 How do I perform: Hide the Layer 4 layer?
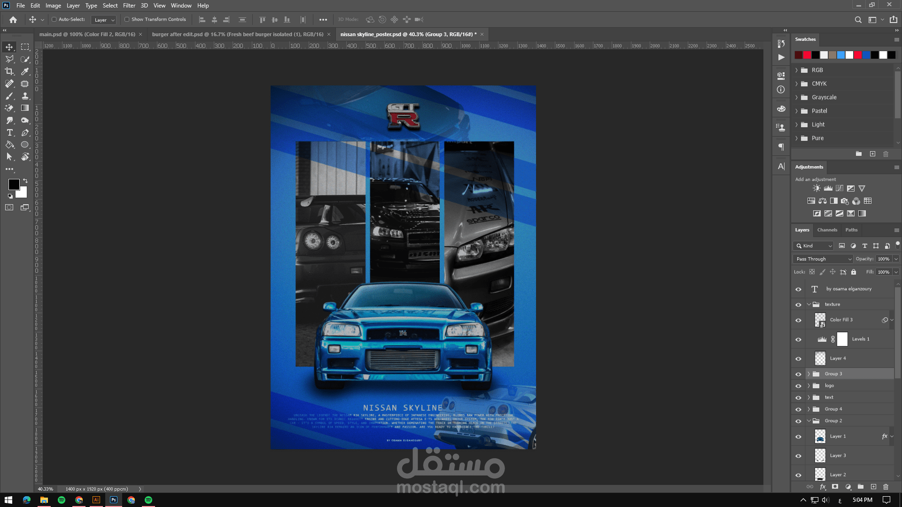click(798, 359)
